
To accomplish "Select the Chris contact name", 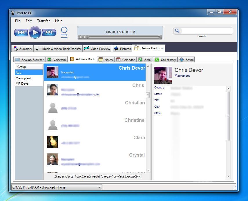I will 138,85.
